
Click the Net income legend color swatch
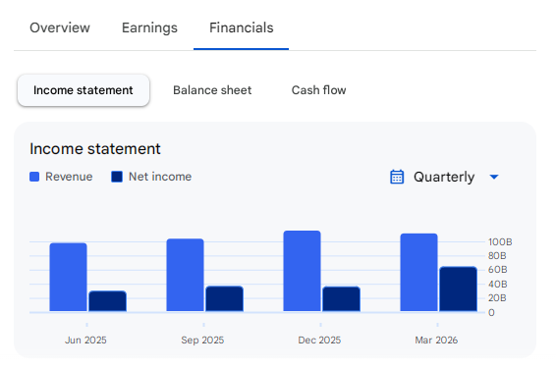(x=117, y=177)
